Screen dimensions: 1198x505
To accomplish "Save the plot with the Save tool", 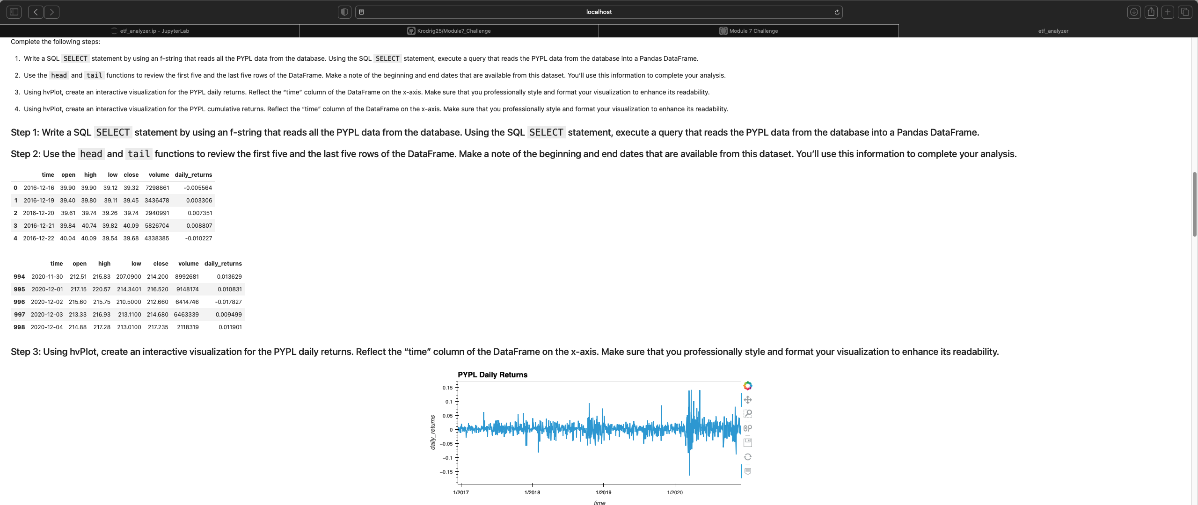I will click(x=748, y=442).
